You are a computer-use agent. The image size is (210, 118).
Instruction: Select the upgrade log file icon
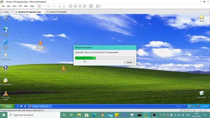click(6, 57)
